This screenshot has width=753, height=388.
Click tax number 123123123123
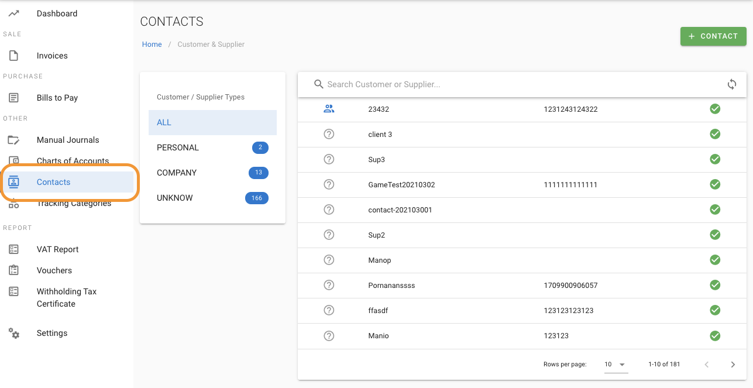pyautogui.click(x=569, y=311)
